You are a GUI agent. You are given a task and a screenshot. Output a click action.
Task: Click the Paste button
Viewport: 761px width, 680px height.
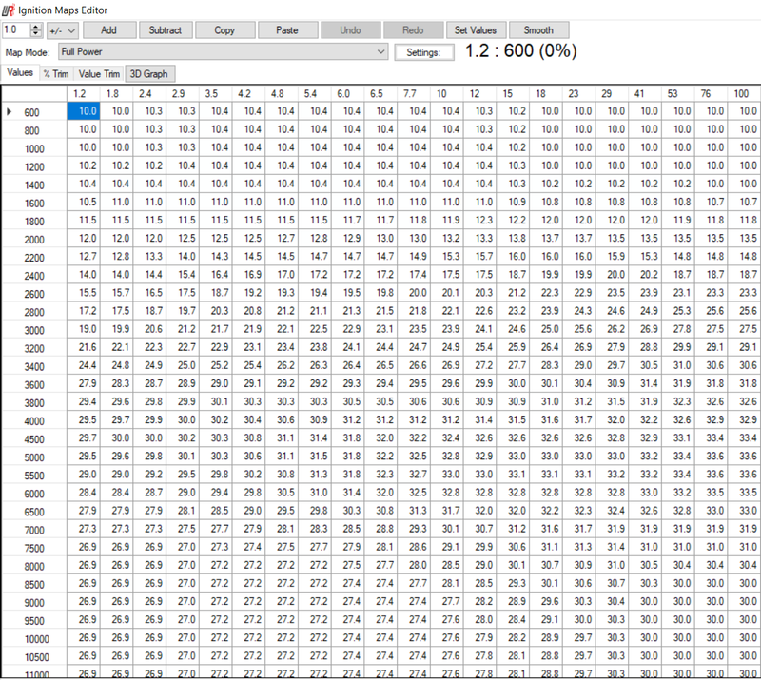pyautogui.click(x=287, y=30)
